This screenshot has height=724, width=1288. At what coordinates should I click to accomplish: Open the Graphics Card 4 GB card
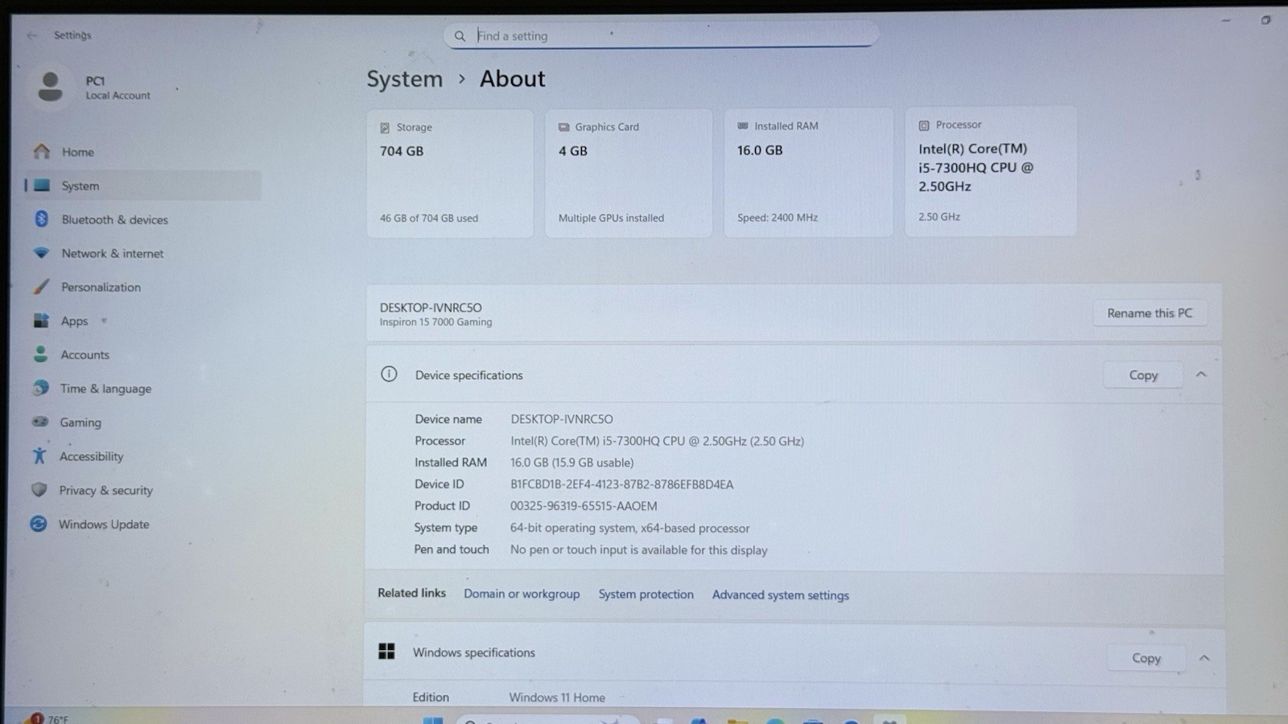click(x=629, y=173)
